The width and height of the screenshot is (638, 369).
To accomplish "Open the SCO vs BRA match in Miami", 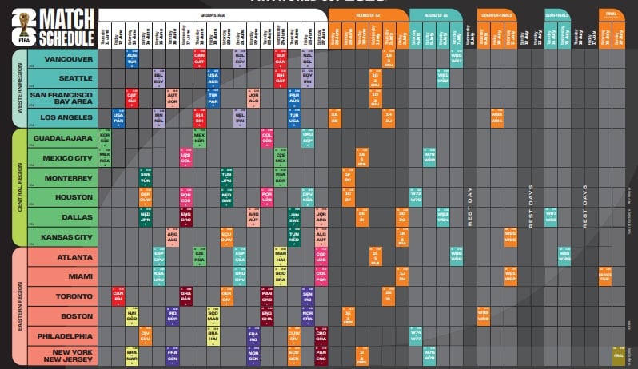I will tap(281, 276).
